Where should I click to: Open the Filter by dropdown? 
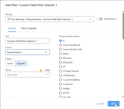[90, 19]
